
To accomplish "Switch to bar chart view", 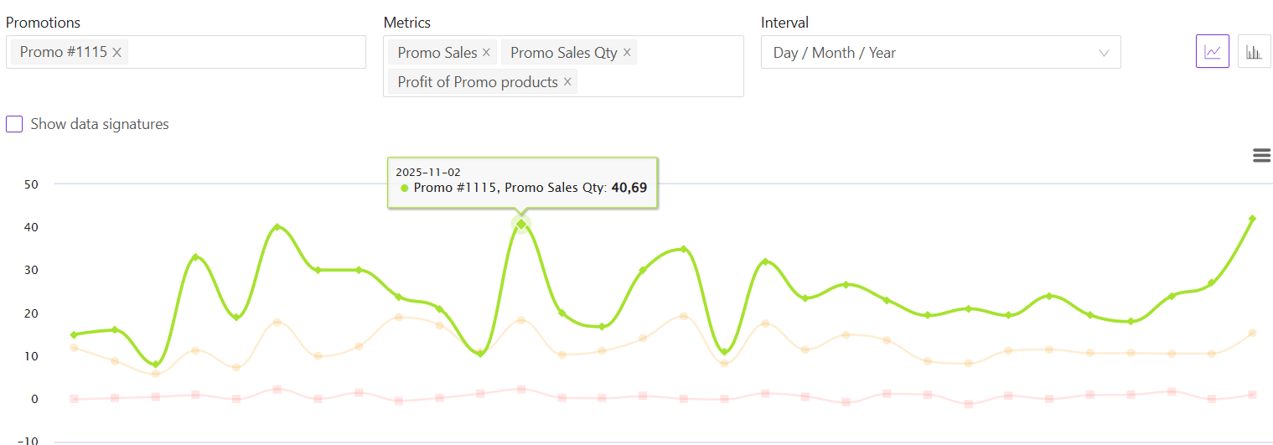I will click(x=1254, y=52).
